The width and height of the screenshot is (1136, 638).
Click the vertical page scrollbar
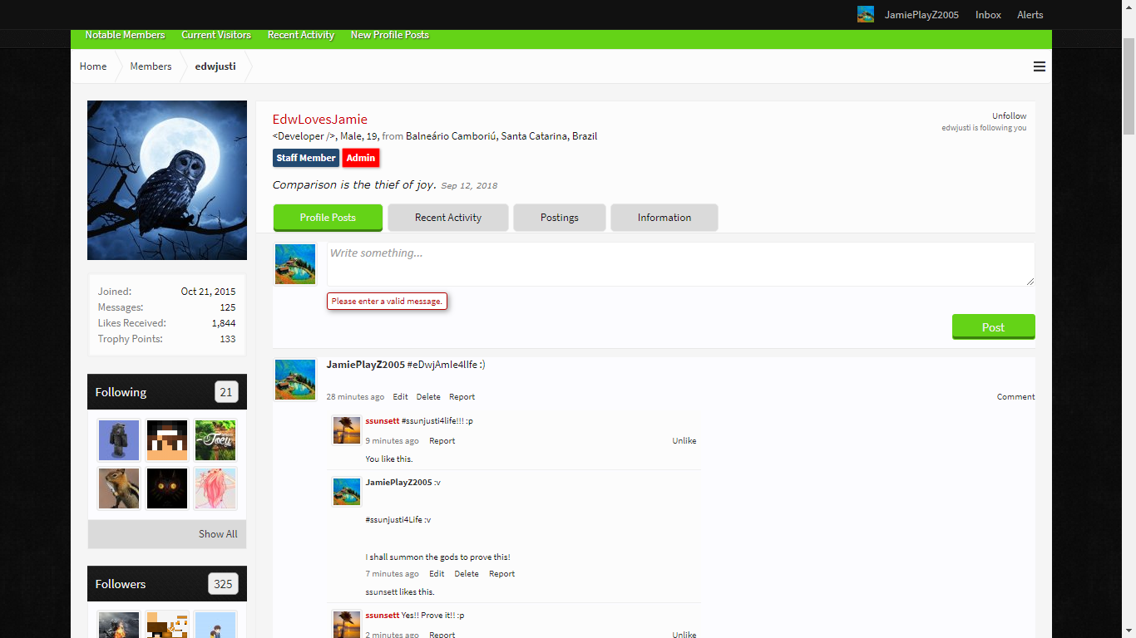point(1129,86)
